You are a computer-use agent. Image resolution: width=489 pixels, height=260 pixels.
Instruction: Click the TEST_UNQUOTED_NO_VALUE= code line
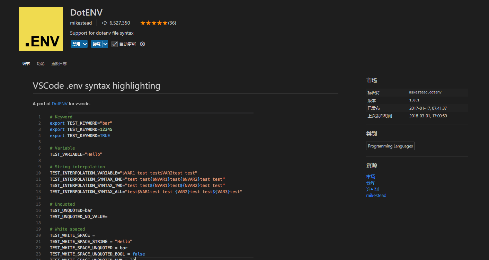point(79,217)
